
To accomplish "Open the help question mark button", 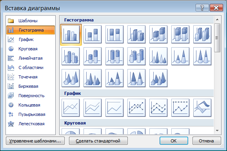I will [x=202, y=8].
